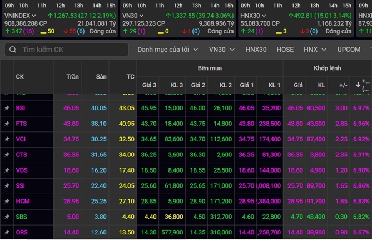Viewport: 372px width, 240px height.
Task: Switch to the HNX30 tab
Action: point(256,50)
